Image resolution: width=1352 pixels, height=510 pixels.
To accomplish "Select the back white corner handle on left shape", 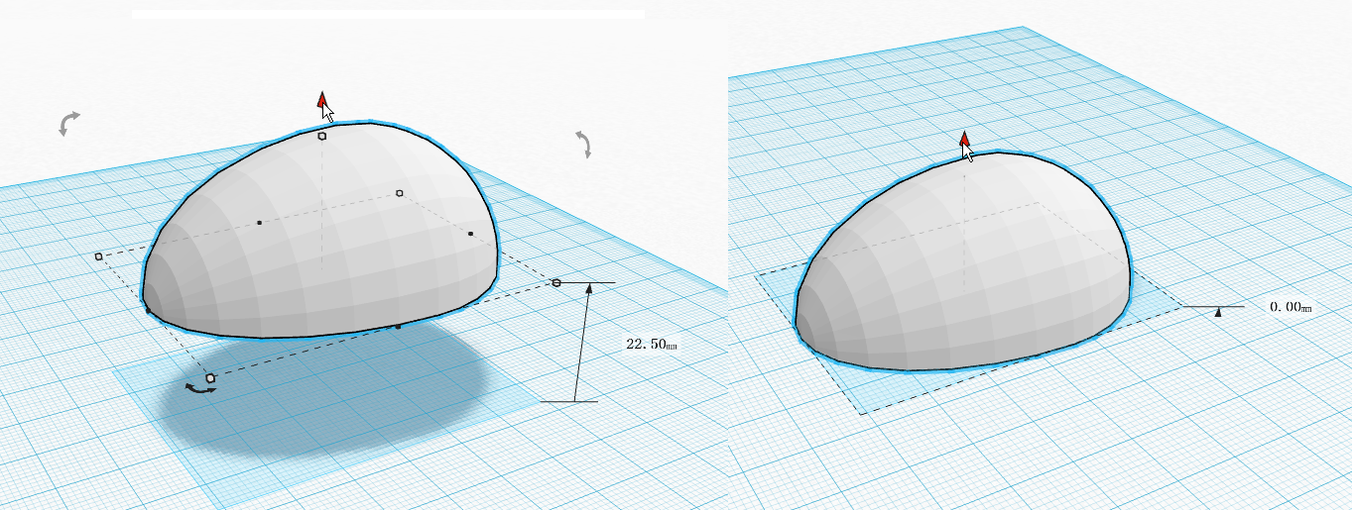I will pos(400,193).
